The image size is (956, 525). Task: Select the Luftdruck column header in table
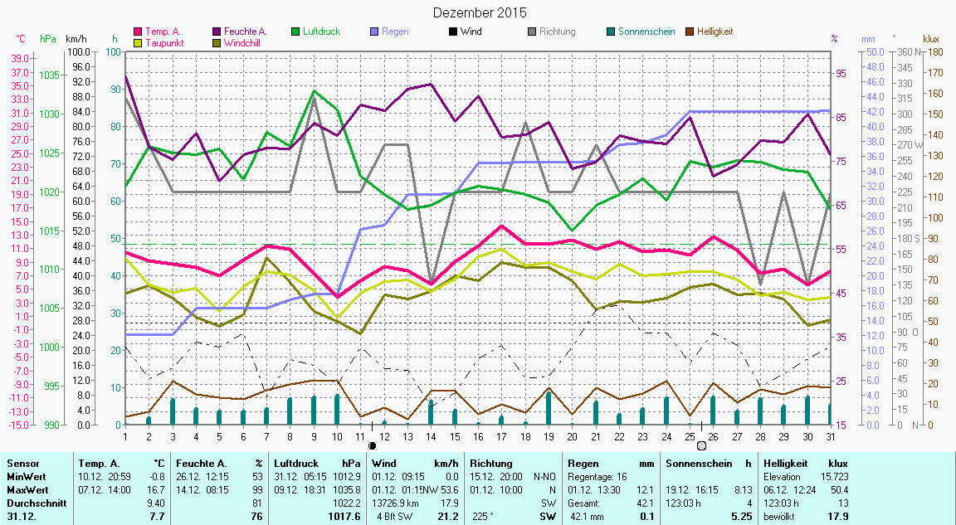297,464
